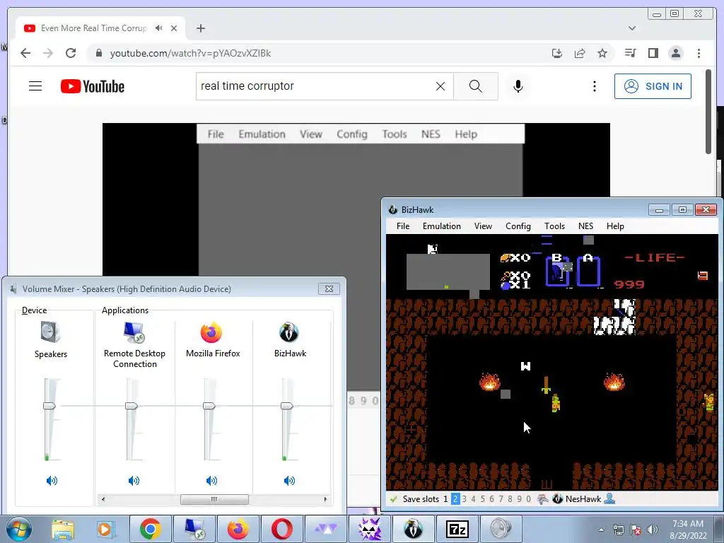Mute BizHawk in Volume Mixer
This screenshot has height=543, width=724.
[289, 481]
